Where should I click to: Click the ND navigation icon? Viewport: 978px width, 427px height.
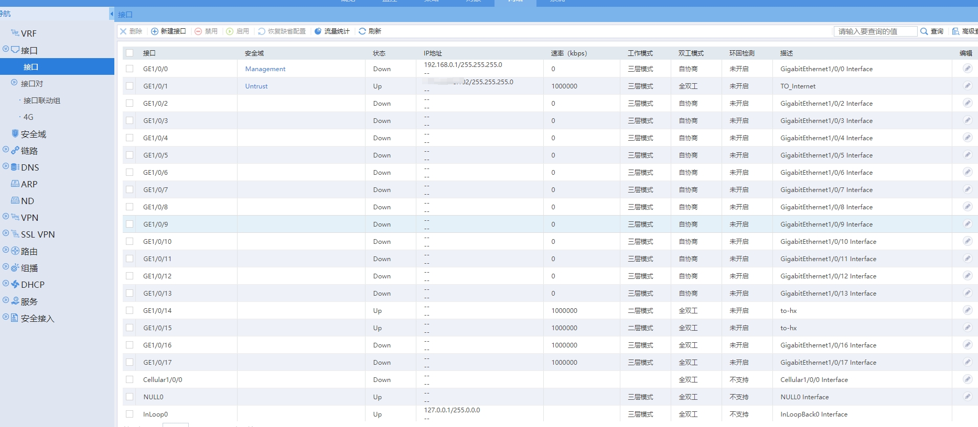[x=15, y=200]
